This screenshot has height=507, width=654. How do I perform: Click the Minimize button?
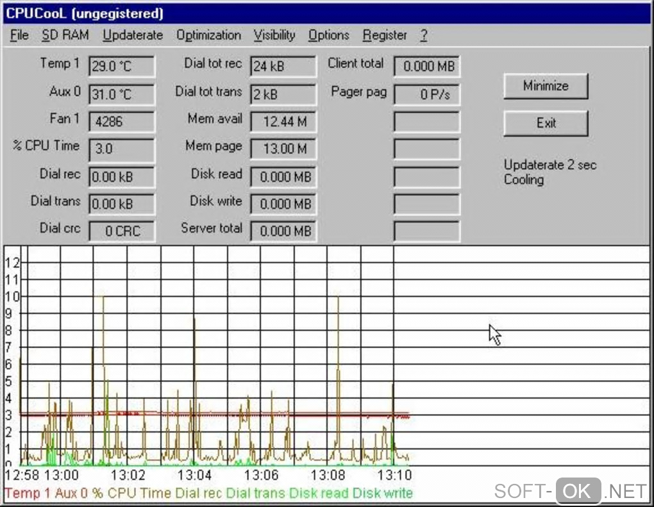click(x=546, y=86)
